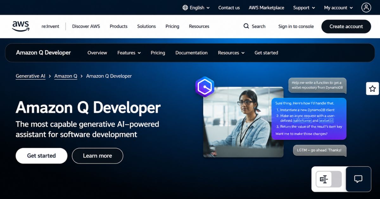Click the Create account button
This screenshot has height=199, width=380.
[x=346, y=27]
